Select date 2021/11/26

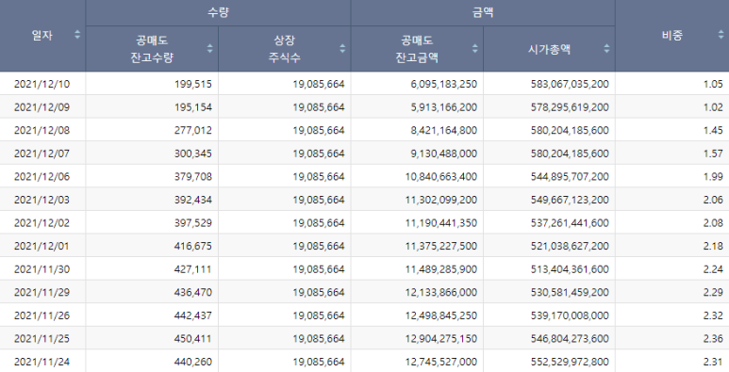pyautogui.click(x=41, y=315)
